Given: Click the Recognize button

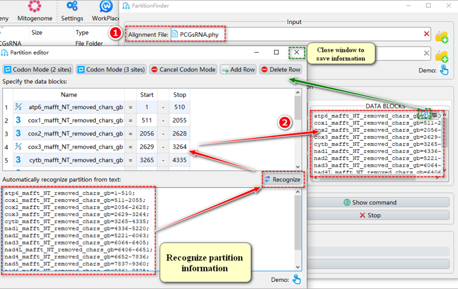Looking at the screenshot, I should pyautogui.click(x=282, y=180).
